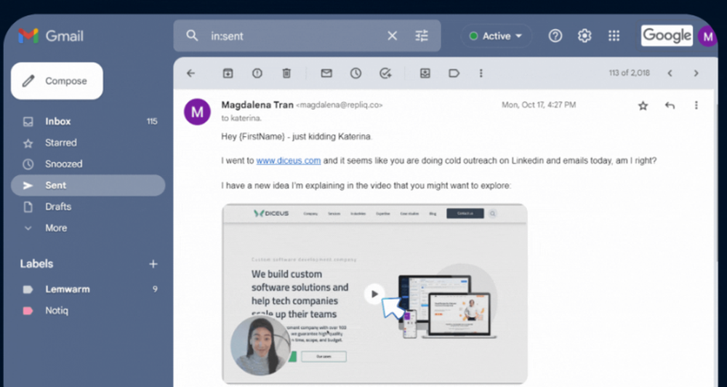Play the embedded video
Screen dimensions: 727x387
click(374, 294)
